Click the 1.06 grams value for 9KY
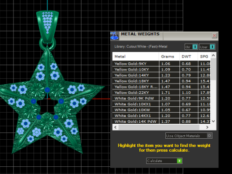232x174 pixels. click(166, 64)
